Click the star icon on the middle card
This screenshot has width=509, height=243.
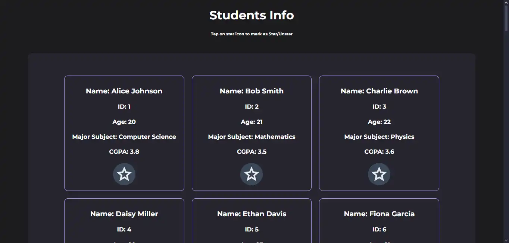pyautogui.click(x=252, y=174)
